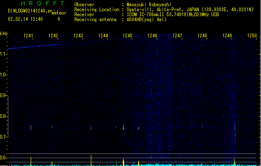
Task: Click the 'meteor' count label
Action: [59, 13]
